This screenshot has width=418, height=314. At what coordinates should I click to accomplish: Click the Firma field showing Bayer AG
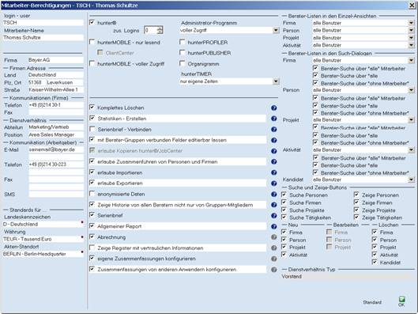click(x=56, y=60)
